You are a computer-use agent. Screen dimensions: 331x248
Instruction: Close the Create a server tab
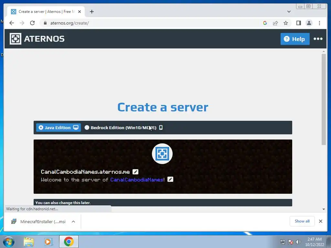[x=80, y=12]
